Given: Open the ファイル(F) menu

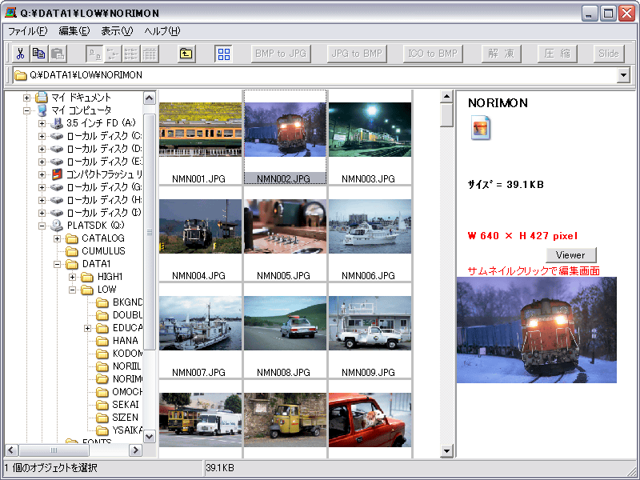Looking at the screenshot, I should (28, 31).
